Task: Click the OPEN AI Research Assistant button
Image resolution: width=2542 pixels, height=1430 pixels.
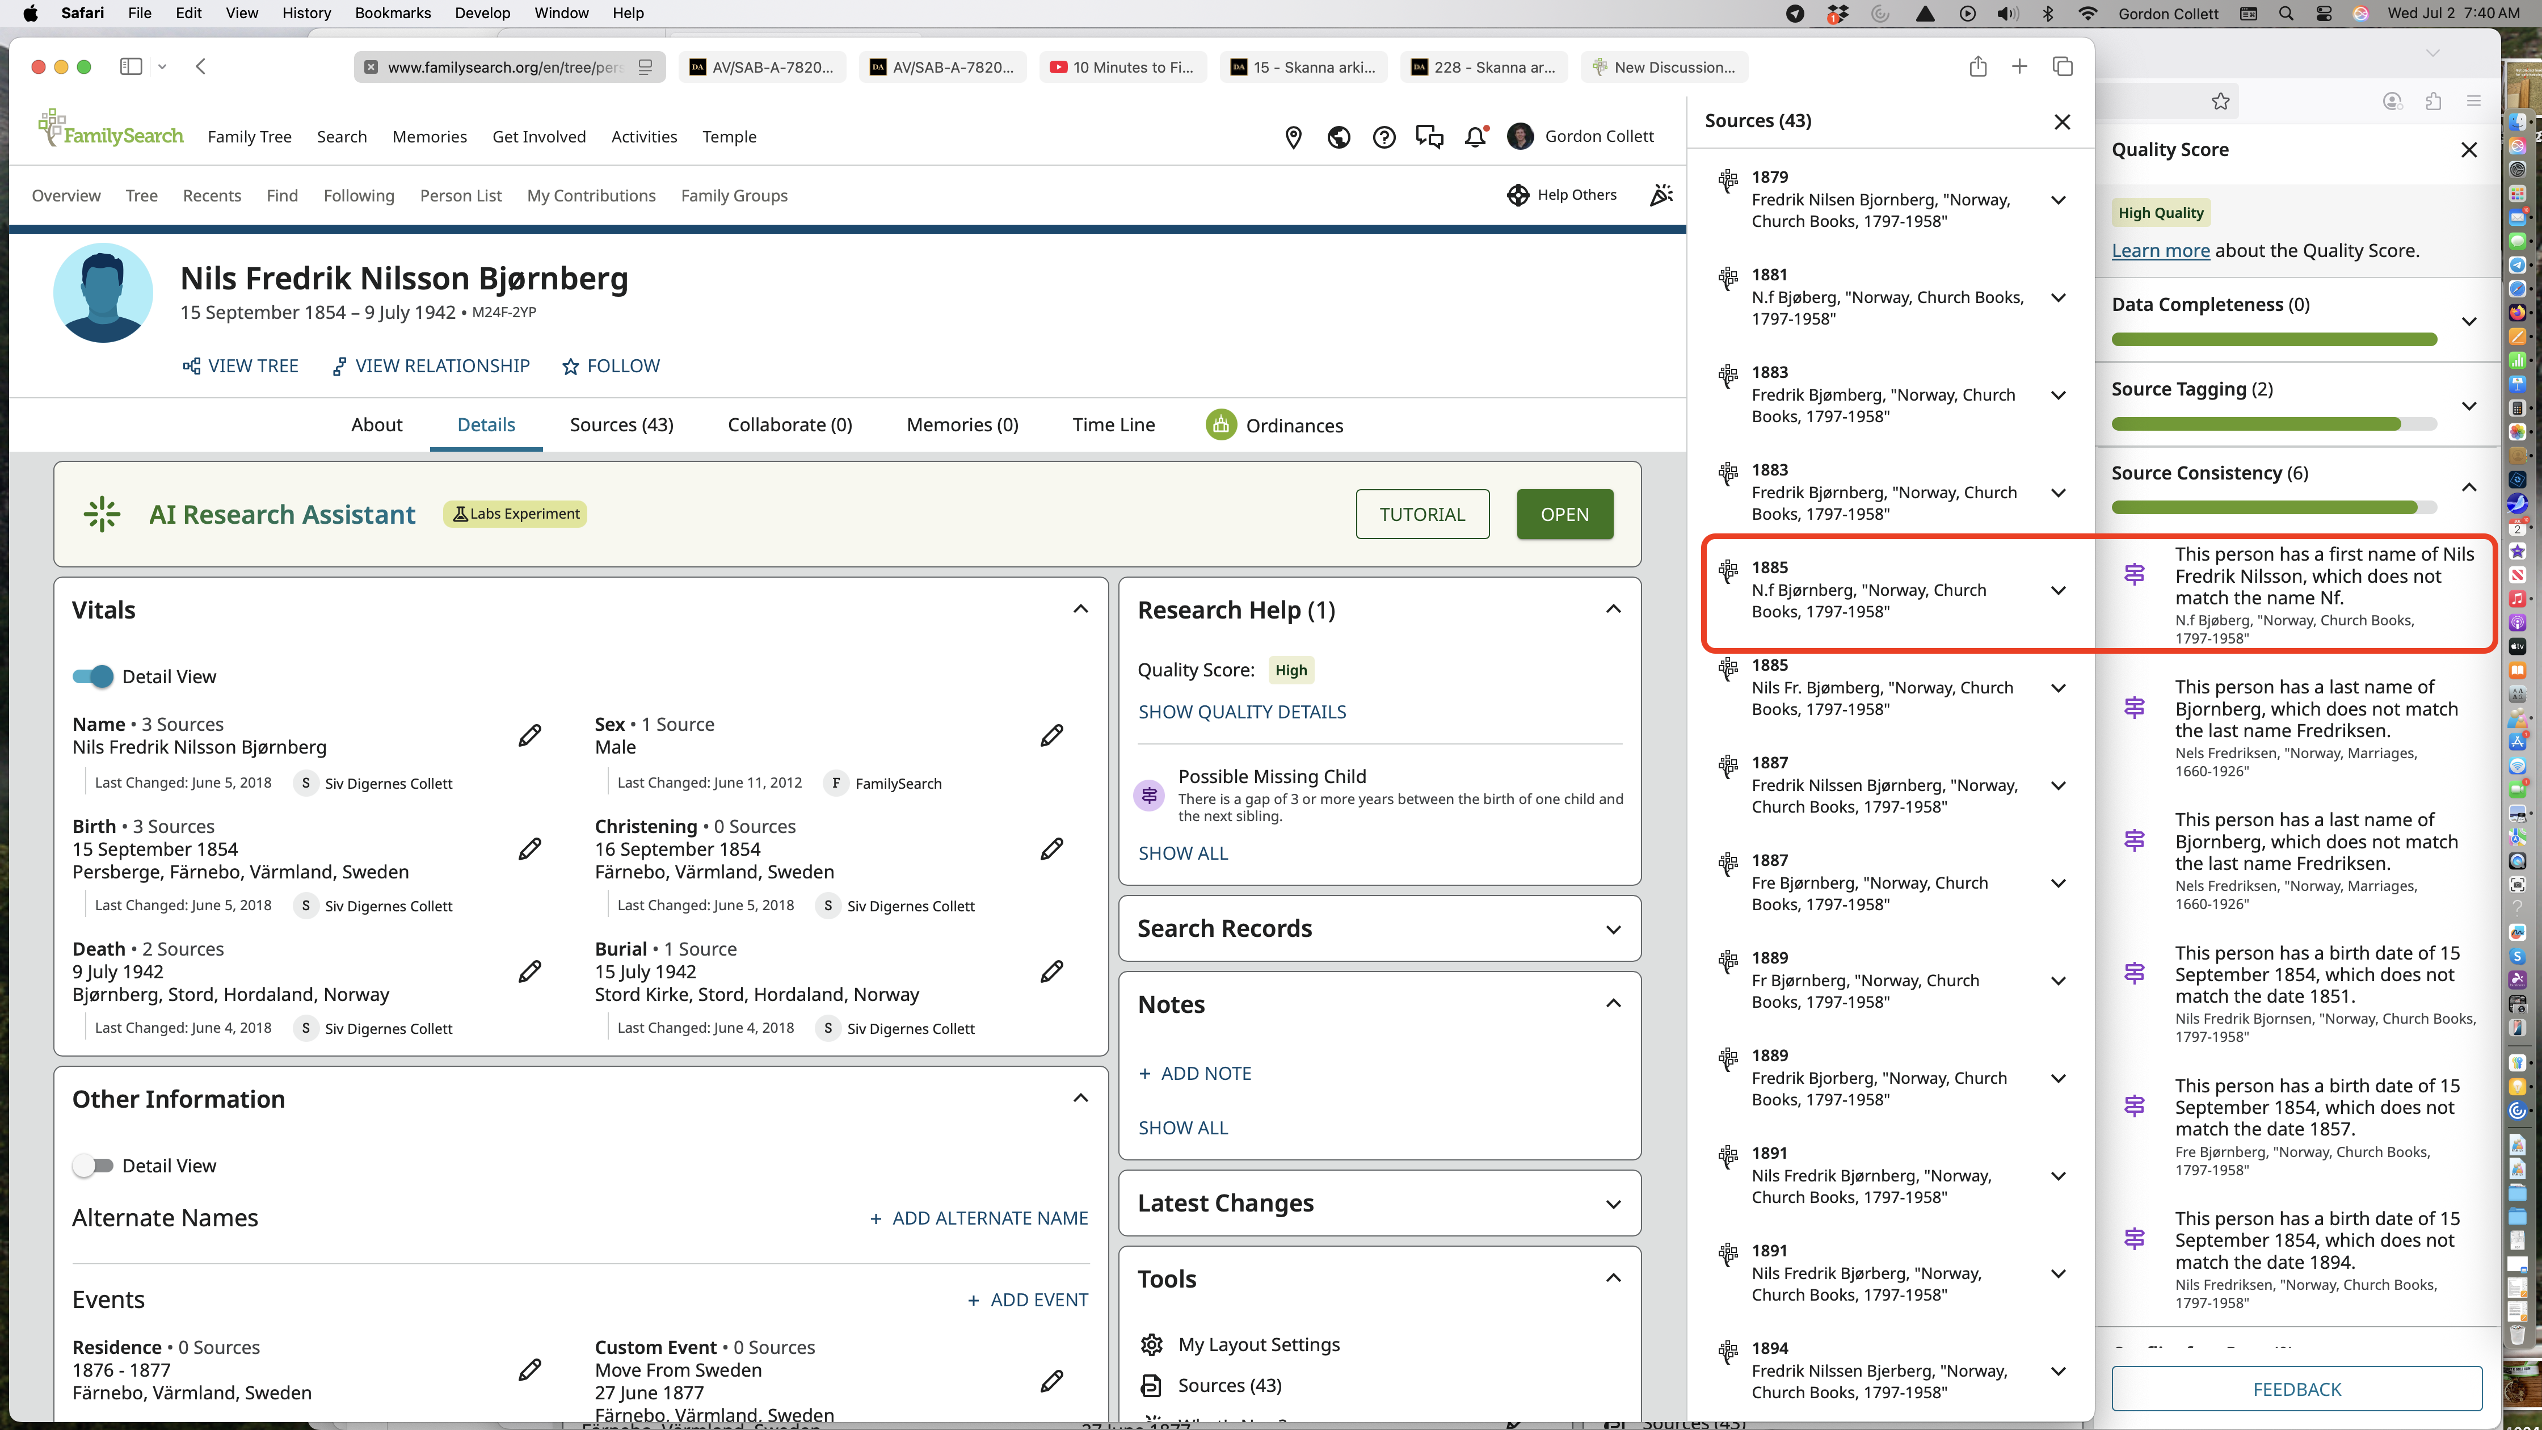Action: (x=1564, y=514)
